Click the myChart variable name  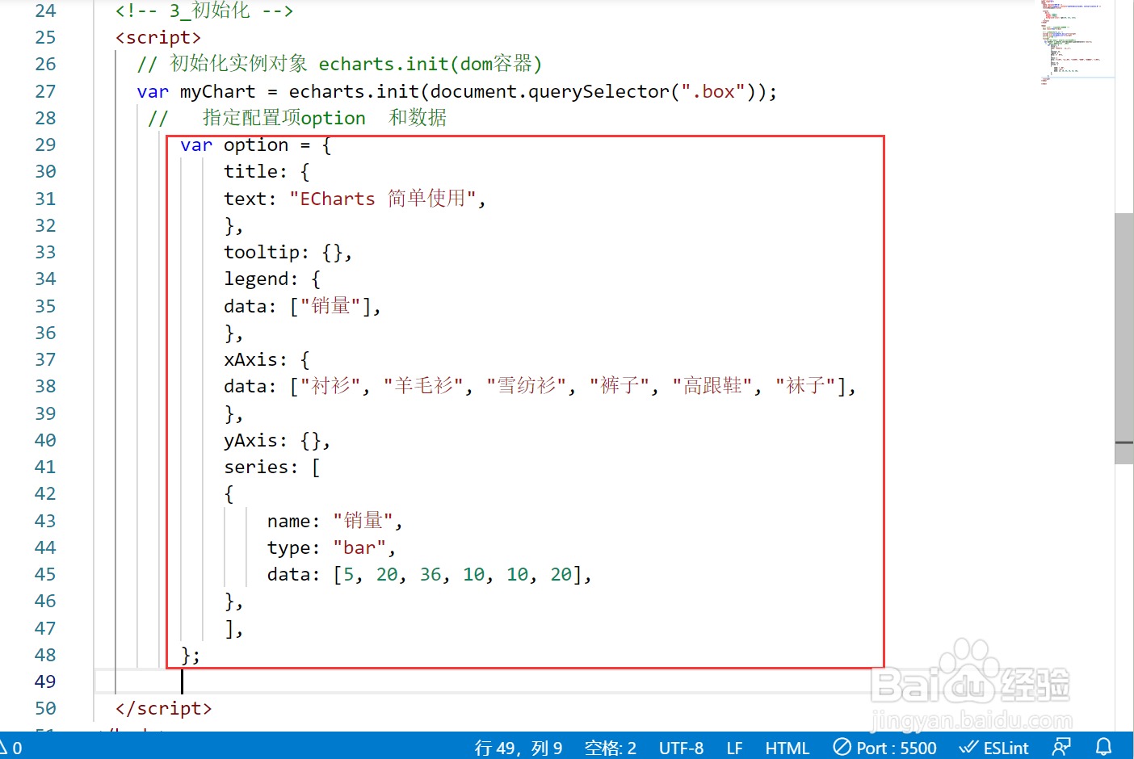pos(217,91)
